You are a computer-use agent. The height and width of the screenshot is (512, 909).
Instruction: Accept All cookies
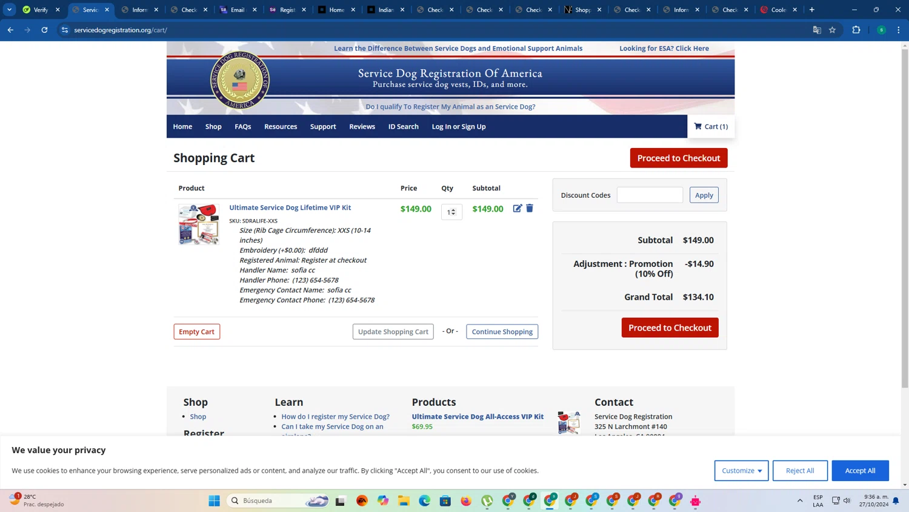click(x=860, y=471)
